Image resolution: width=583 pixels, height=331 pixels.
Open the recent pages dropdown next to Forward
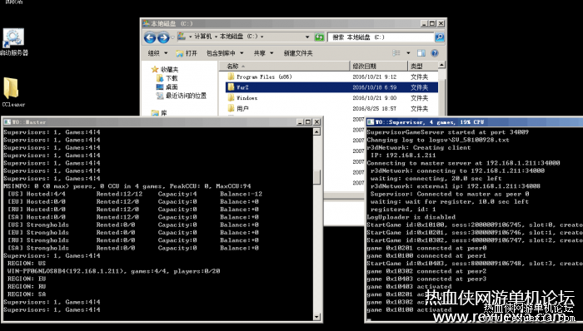pos(173,37)
